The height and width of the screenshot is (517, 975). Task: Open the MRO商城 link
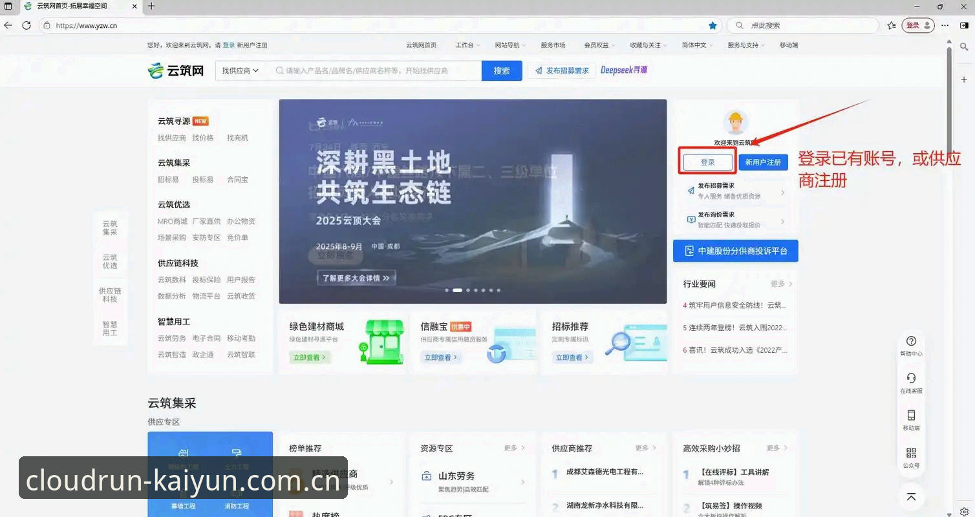click(172, 221)
